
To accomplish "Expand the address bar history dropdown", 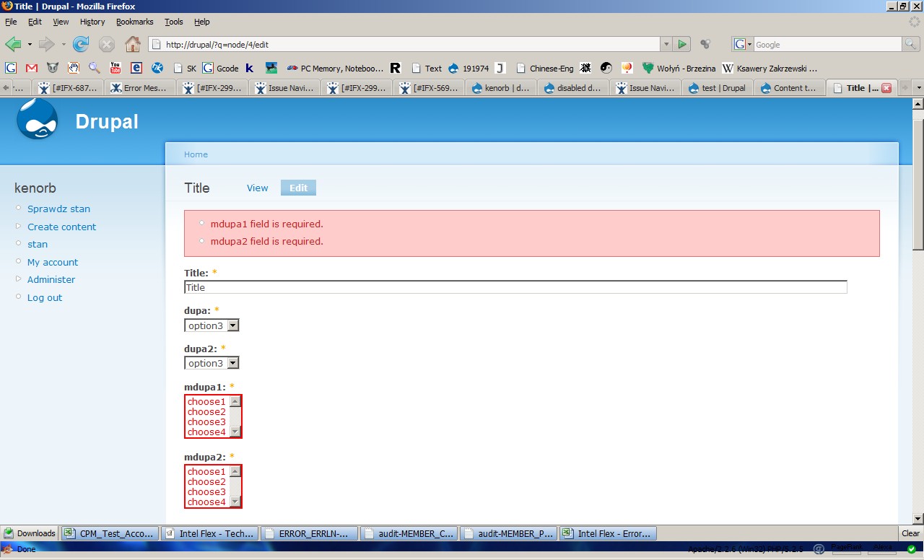I will pos(666,44).
